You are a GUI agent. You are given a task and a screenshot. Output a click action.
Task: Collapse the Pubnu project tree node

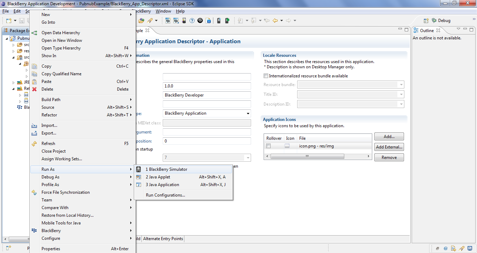[x=7, y=38]
